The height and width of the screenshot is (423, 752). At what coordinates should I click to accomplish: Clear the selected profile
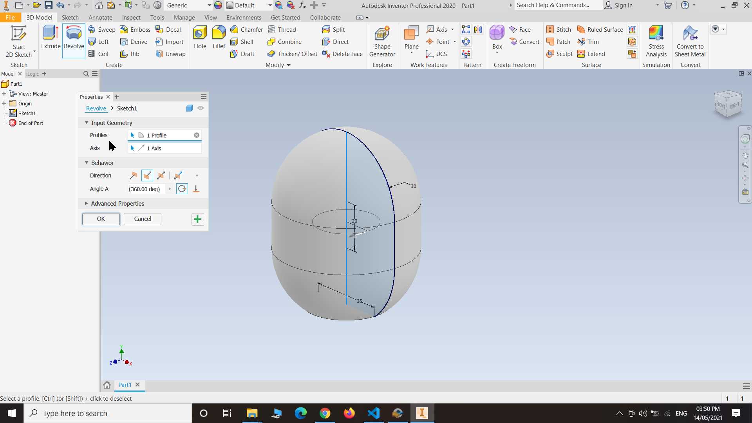coord(197,136)
